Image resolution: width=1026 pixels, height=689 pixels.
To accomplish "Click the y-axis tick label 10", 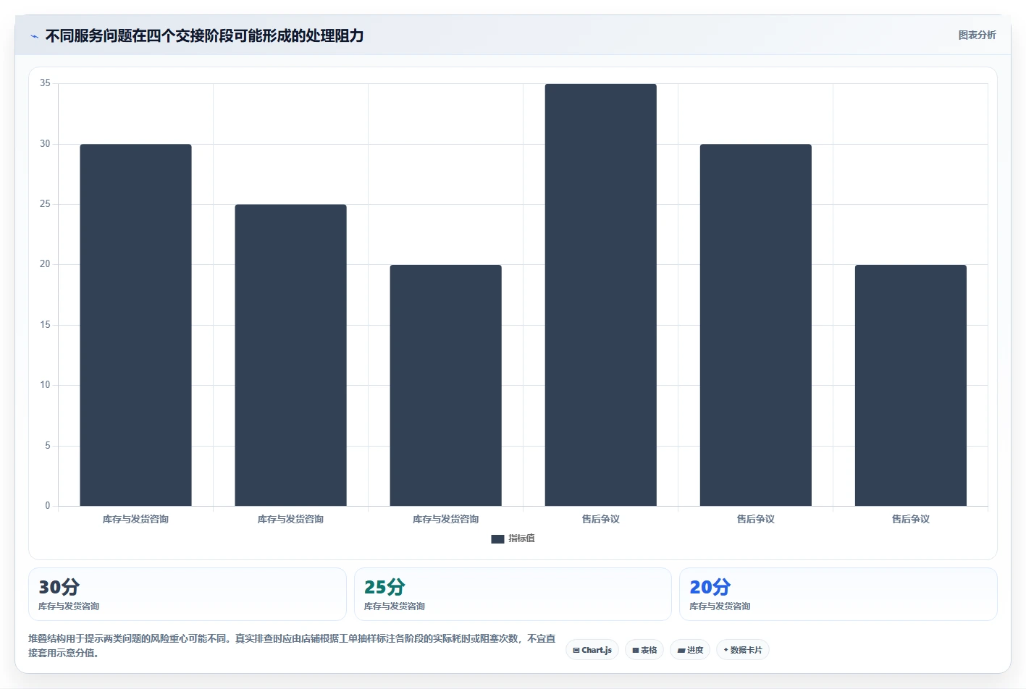I will click(x=45, y=385).
